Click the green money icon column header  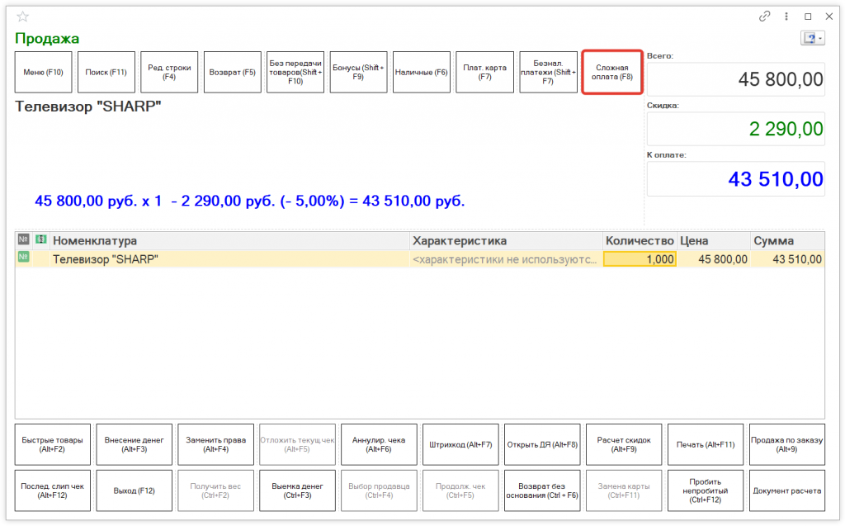coord(40,239)
